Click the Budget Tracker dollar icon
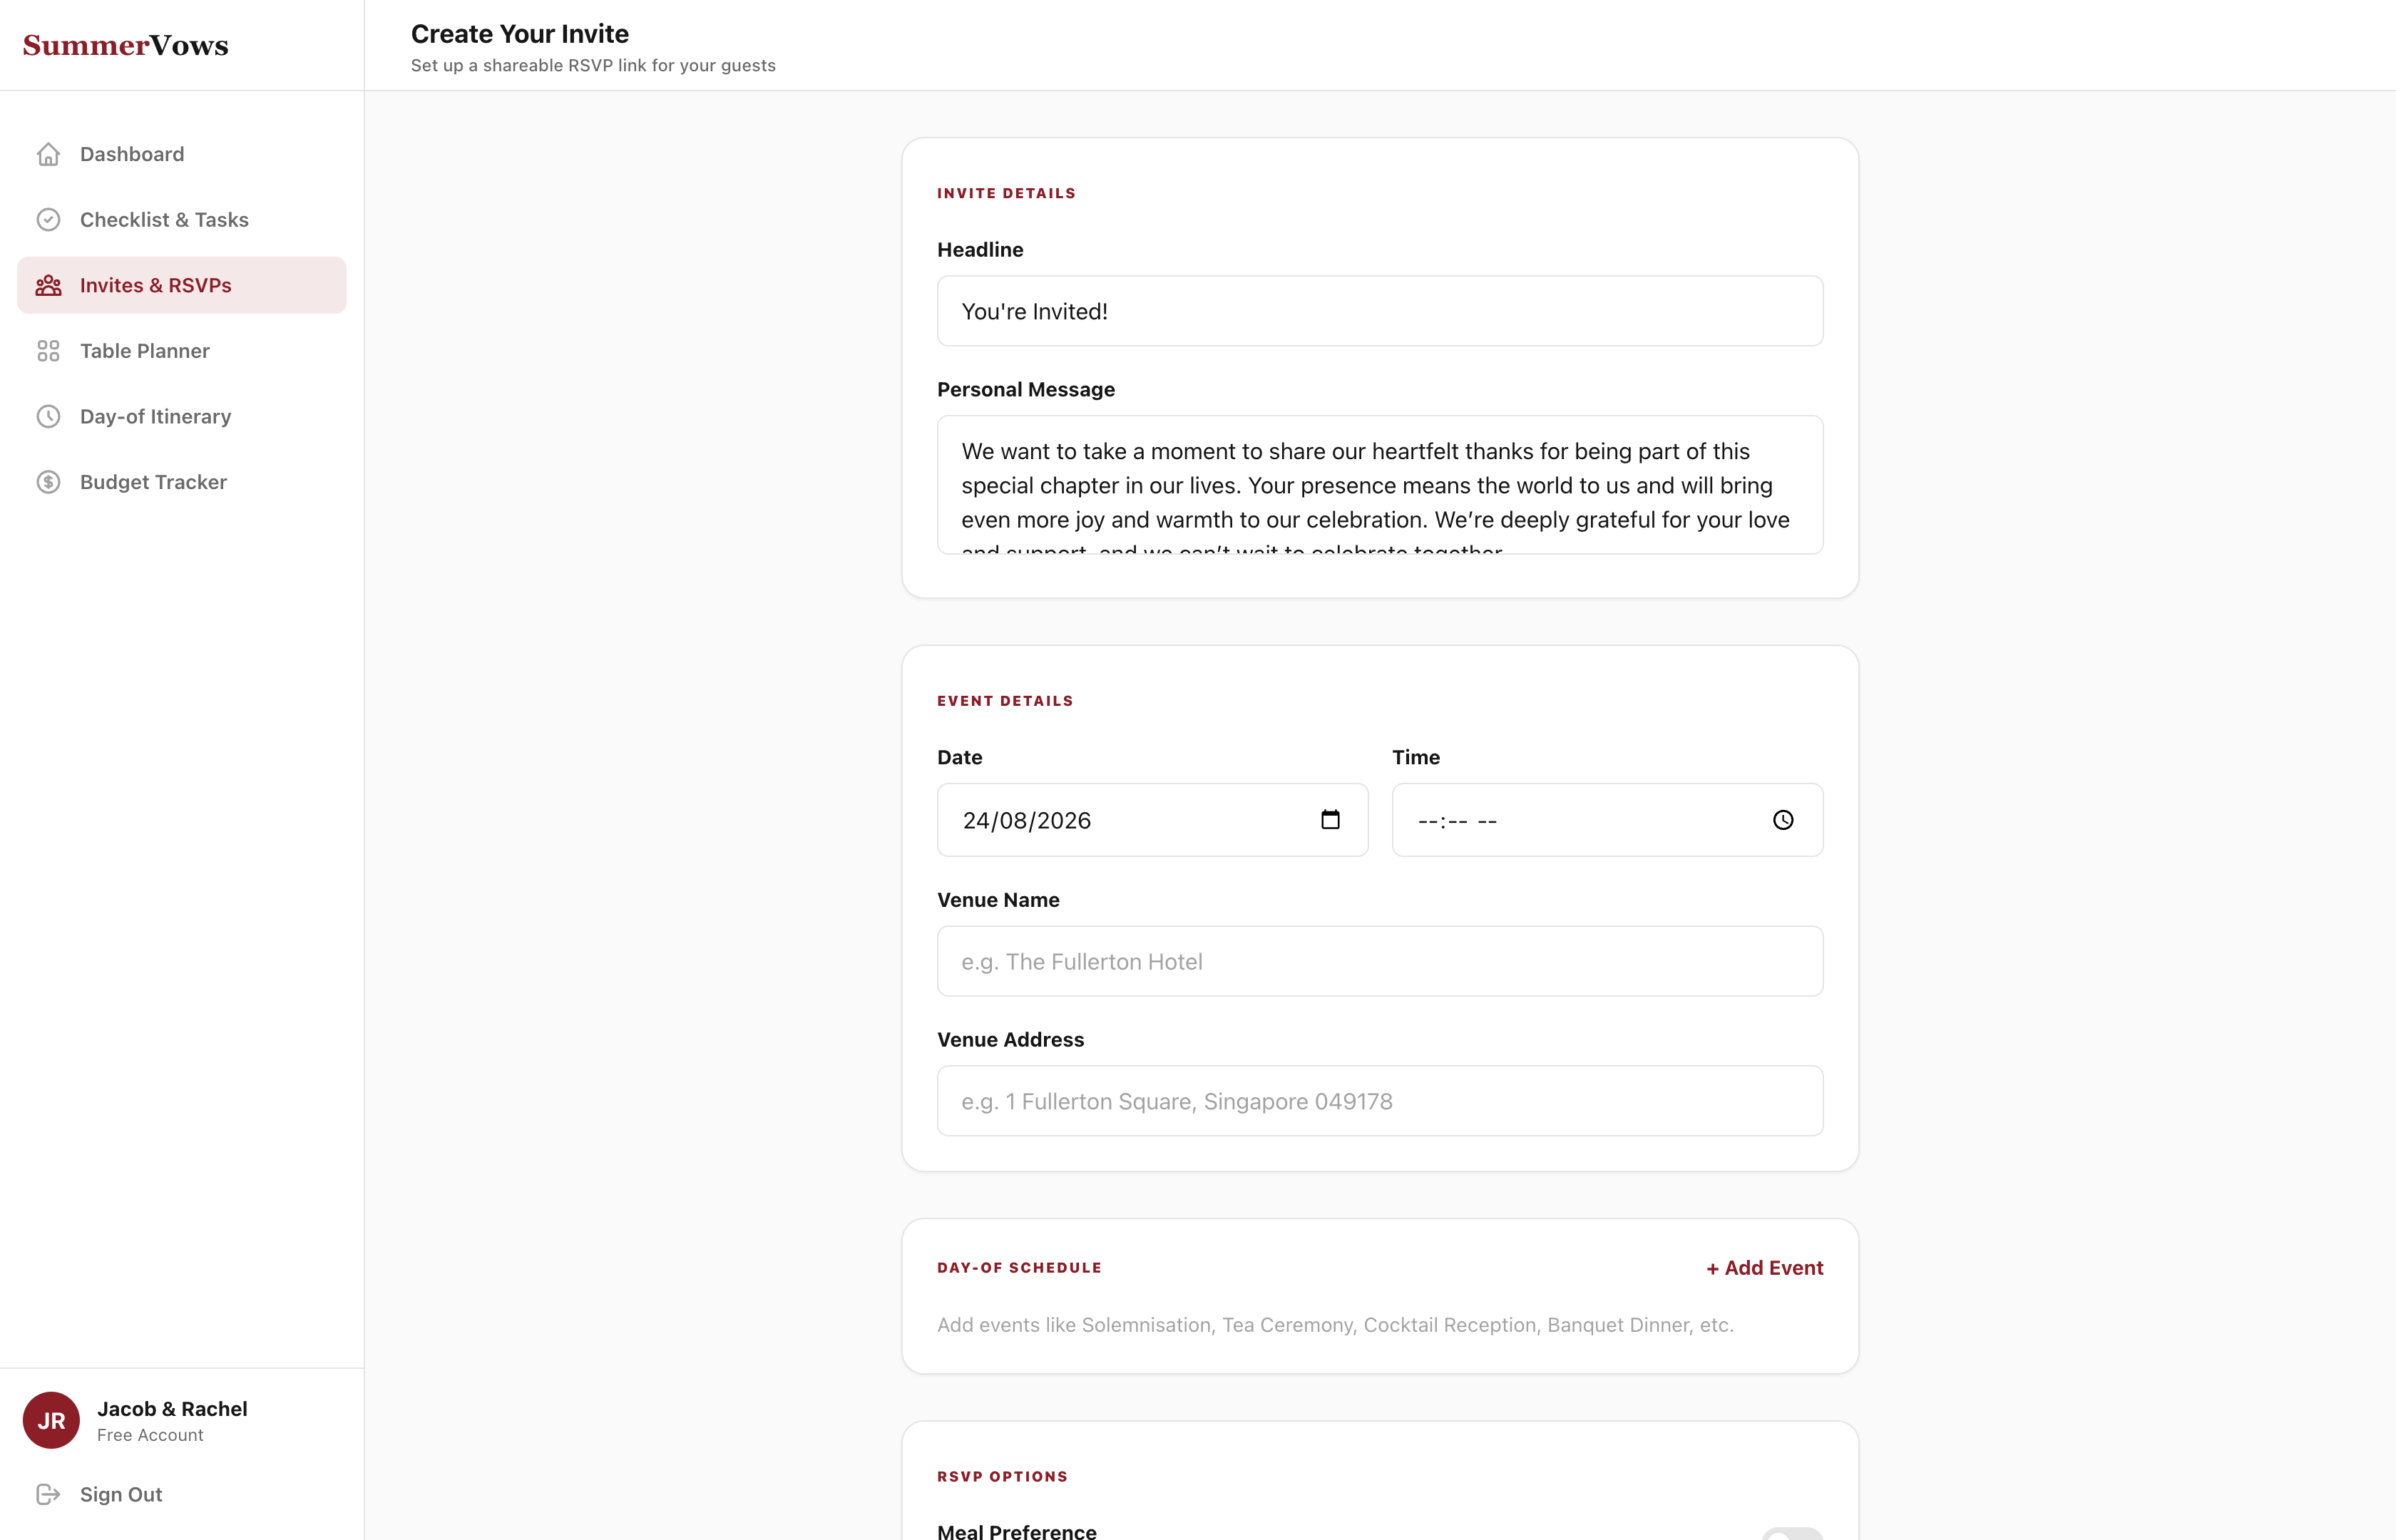This screenshot has height=1540, width=2396. click(48, 482)
